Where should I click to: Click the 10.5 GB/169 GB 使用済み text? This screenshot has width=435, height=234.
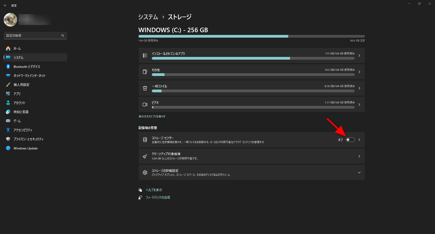click(340, 70)
